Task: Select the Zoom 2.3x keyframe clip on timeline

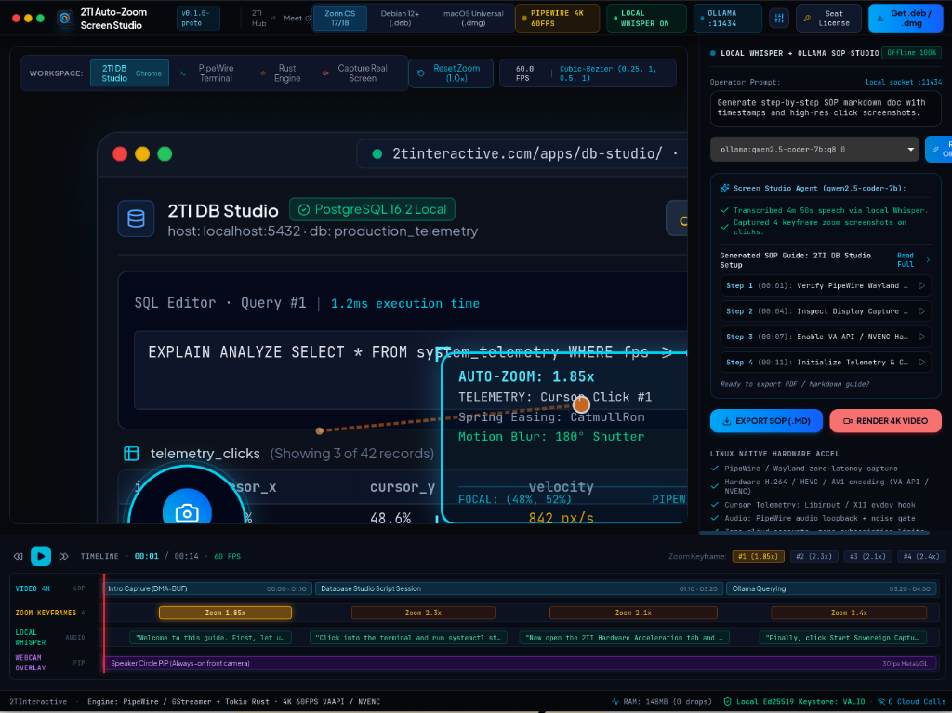Action: click(x=423, y=613)
